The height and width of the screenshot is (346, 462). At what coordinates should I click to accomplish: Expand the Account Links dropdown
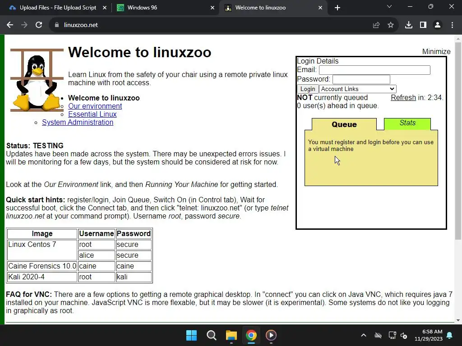(x=357, y=89)
